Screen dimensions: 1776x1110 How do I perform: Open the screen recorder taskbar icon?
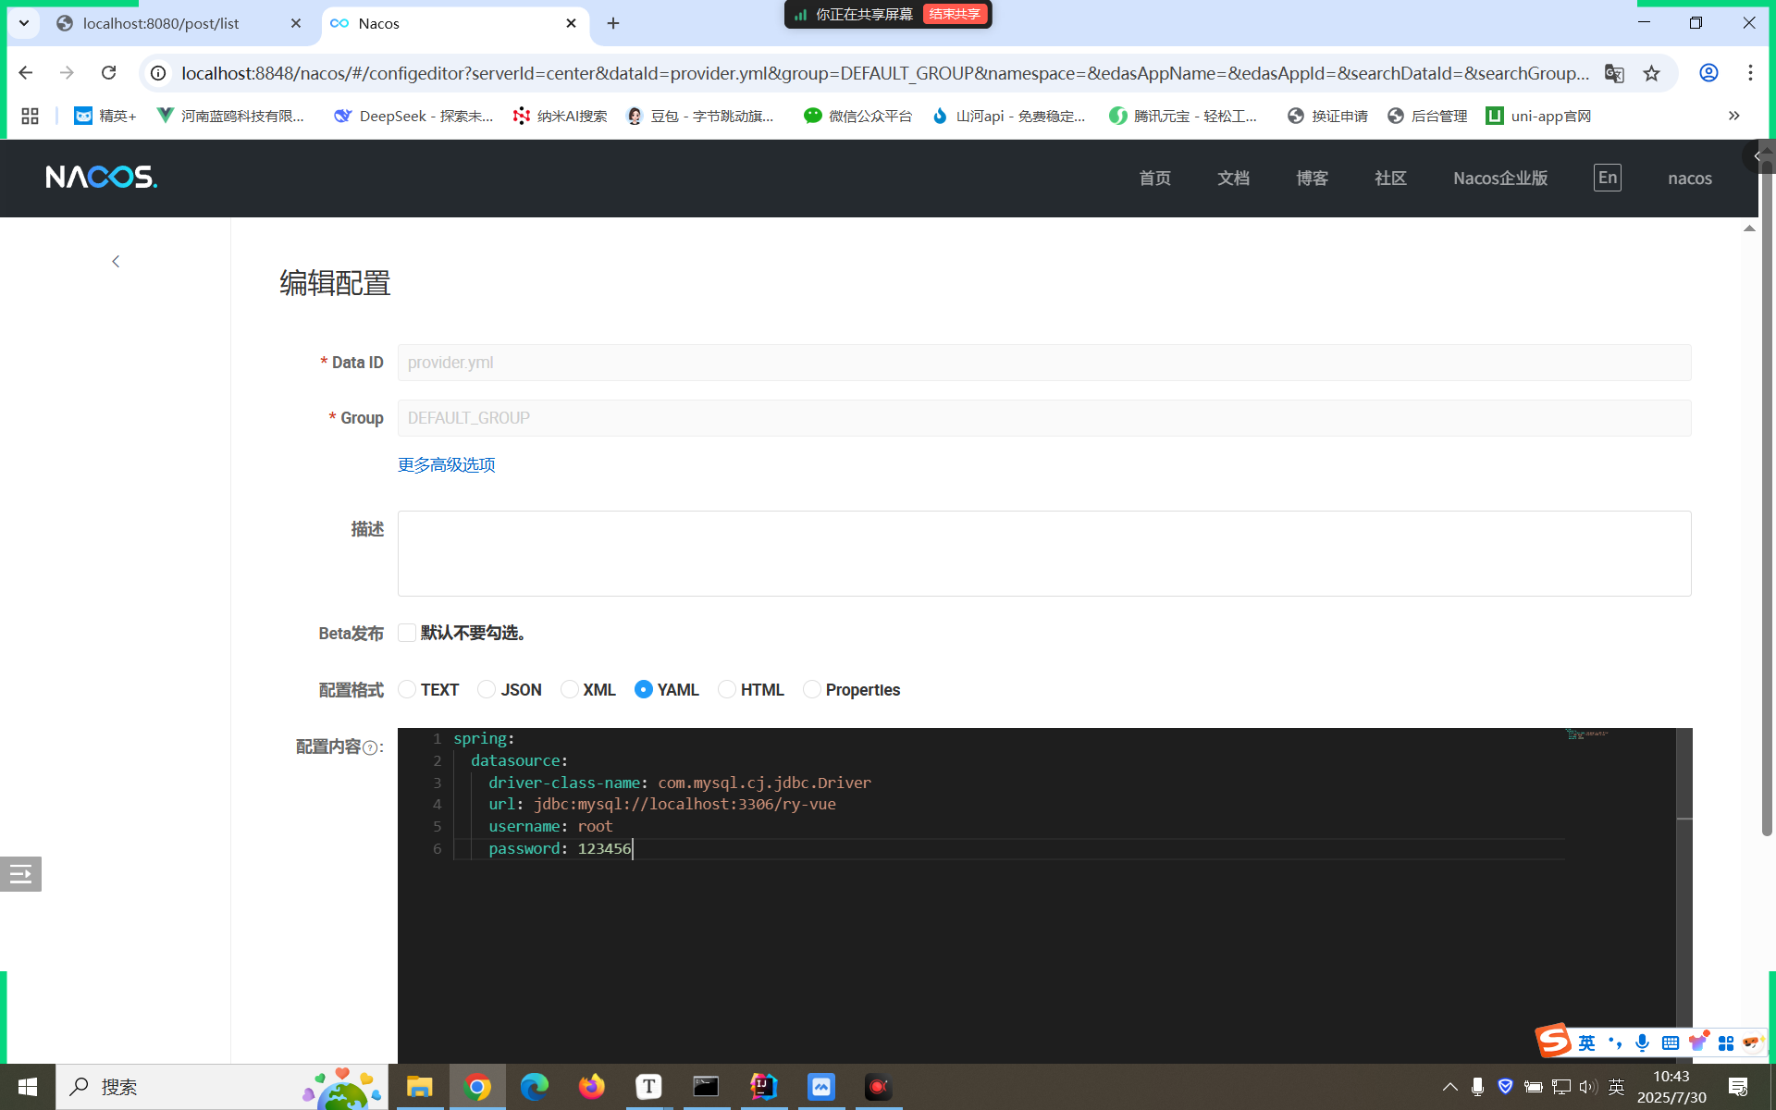point(878,1087)
